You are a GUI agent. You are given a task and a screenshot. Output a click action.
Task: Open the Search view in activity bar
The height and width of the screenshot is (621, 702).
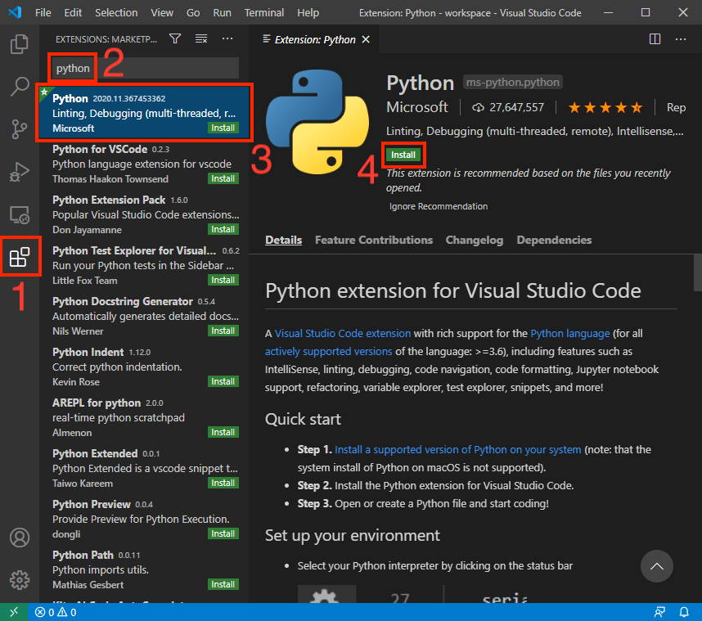pyautogui.click(x=20, y=86)
